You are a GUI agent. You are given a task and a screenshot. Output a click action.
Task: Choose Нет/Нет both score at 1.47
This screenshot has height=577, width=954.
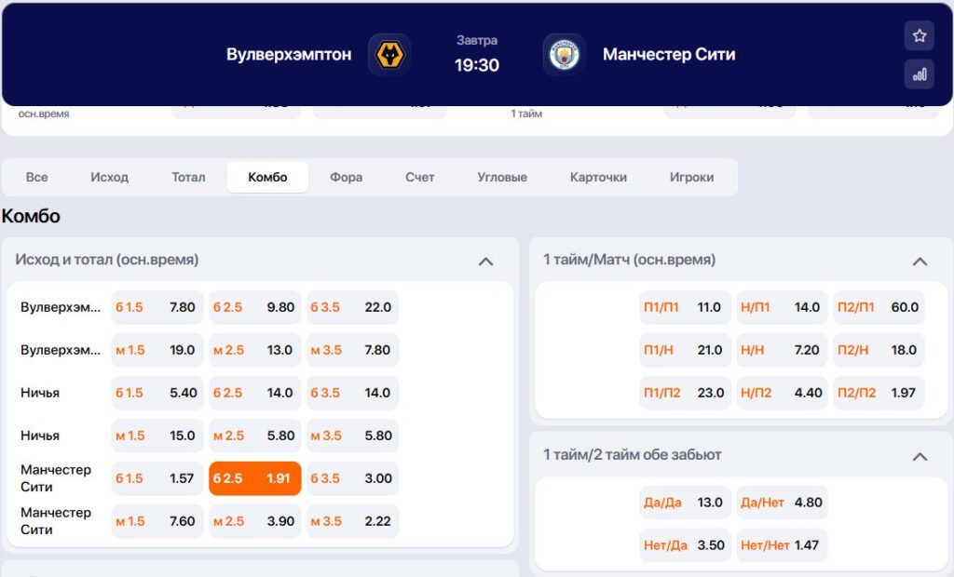[x=782, y=545]
